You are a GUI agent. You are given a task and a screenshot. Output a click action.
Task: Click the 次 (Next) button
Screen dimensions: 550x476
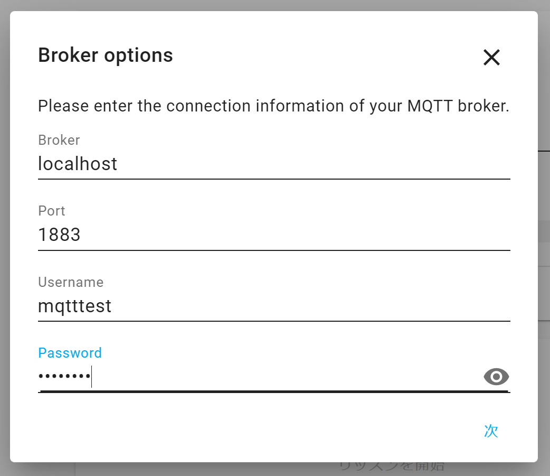pos(491,431)
